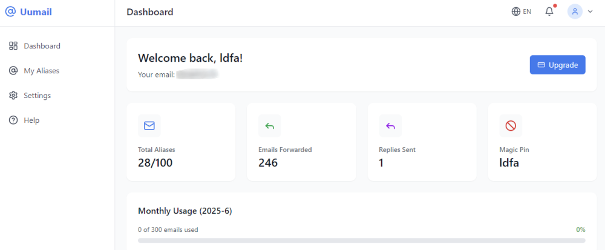Click the Monthly Usage progress bar
Viewport: 605px width, 250px height.
(361, 240)
